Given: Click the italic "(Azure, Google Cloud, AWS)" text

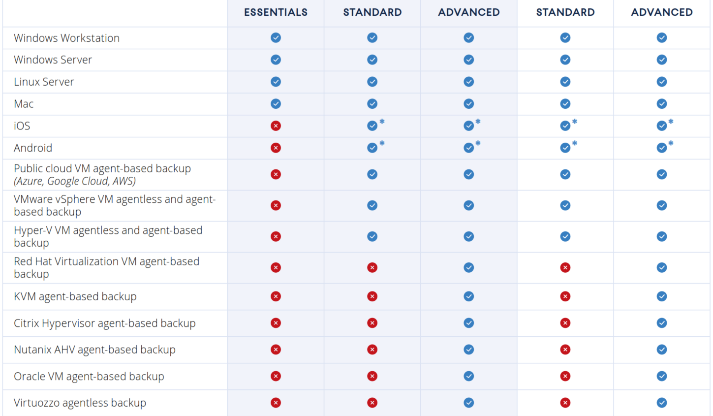Looking at the screenshot, I should (75, 181).
